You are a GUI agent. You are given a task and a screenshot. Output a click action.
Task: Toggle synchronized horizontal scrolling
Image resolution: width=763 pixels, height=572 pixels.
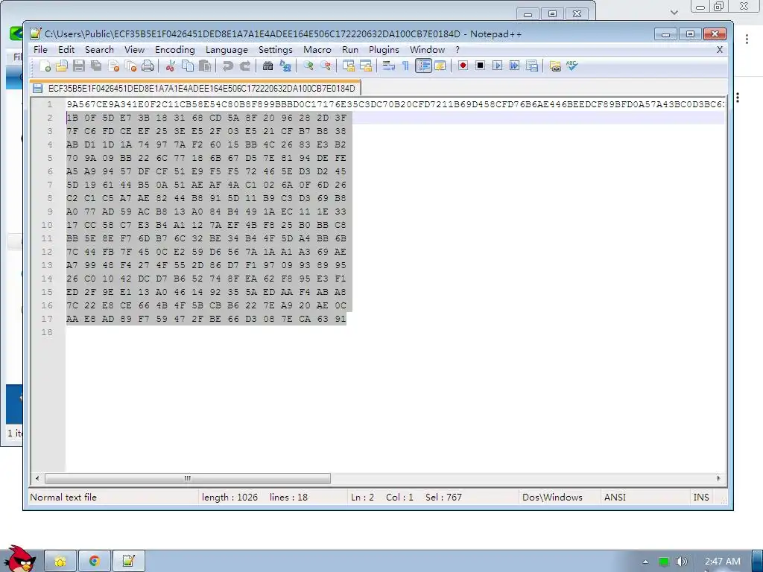(x=365, y=66)
